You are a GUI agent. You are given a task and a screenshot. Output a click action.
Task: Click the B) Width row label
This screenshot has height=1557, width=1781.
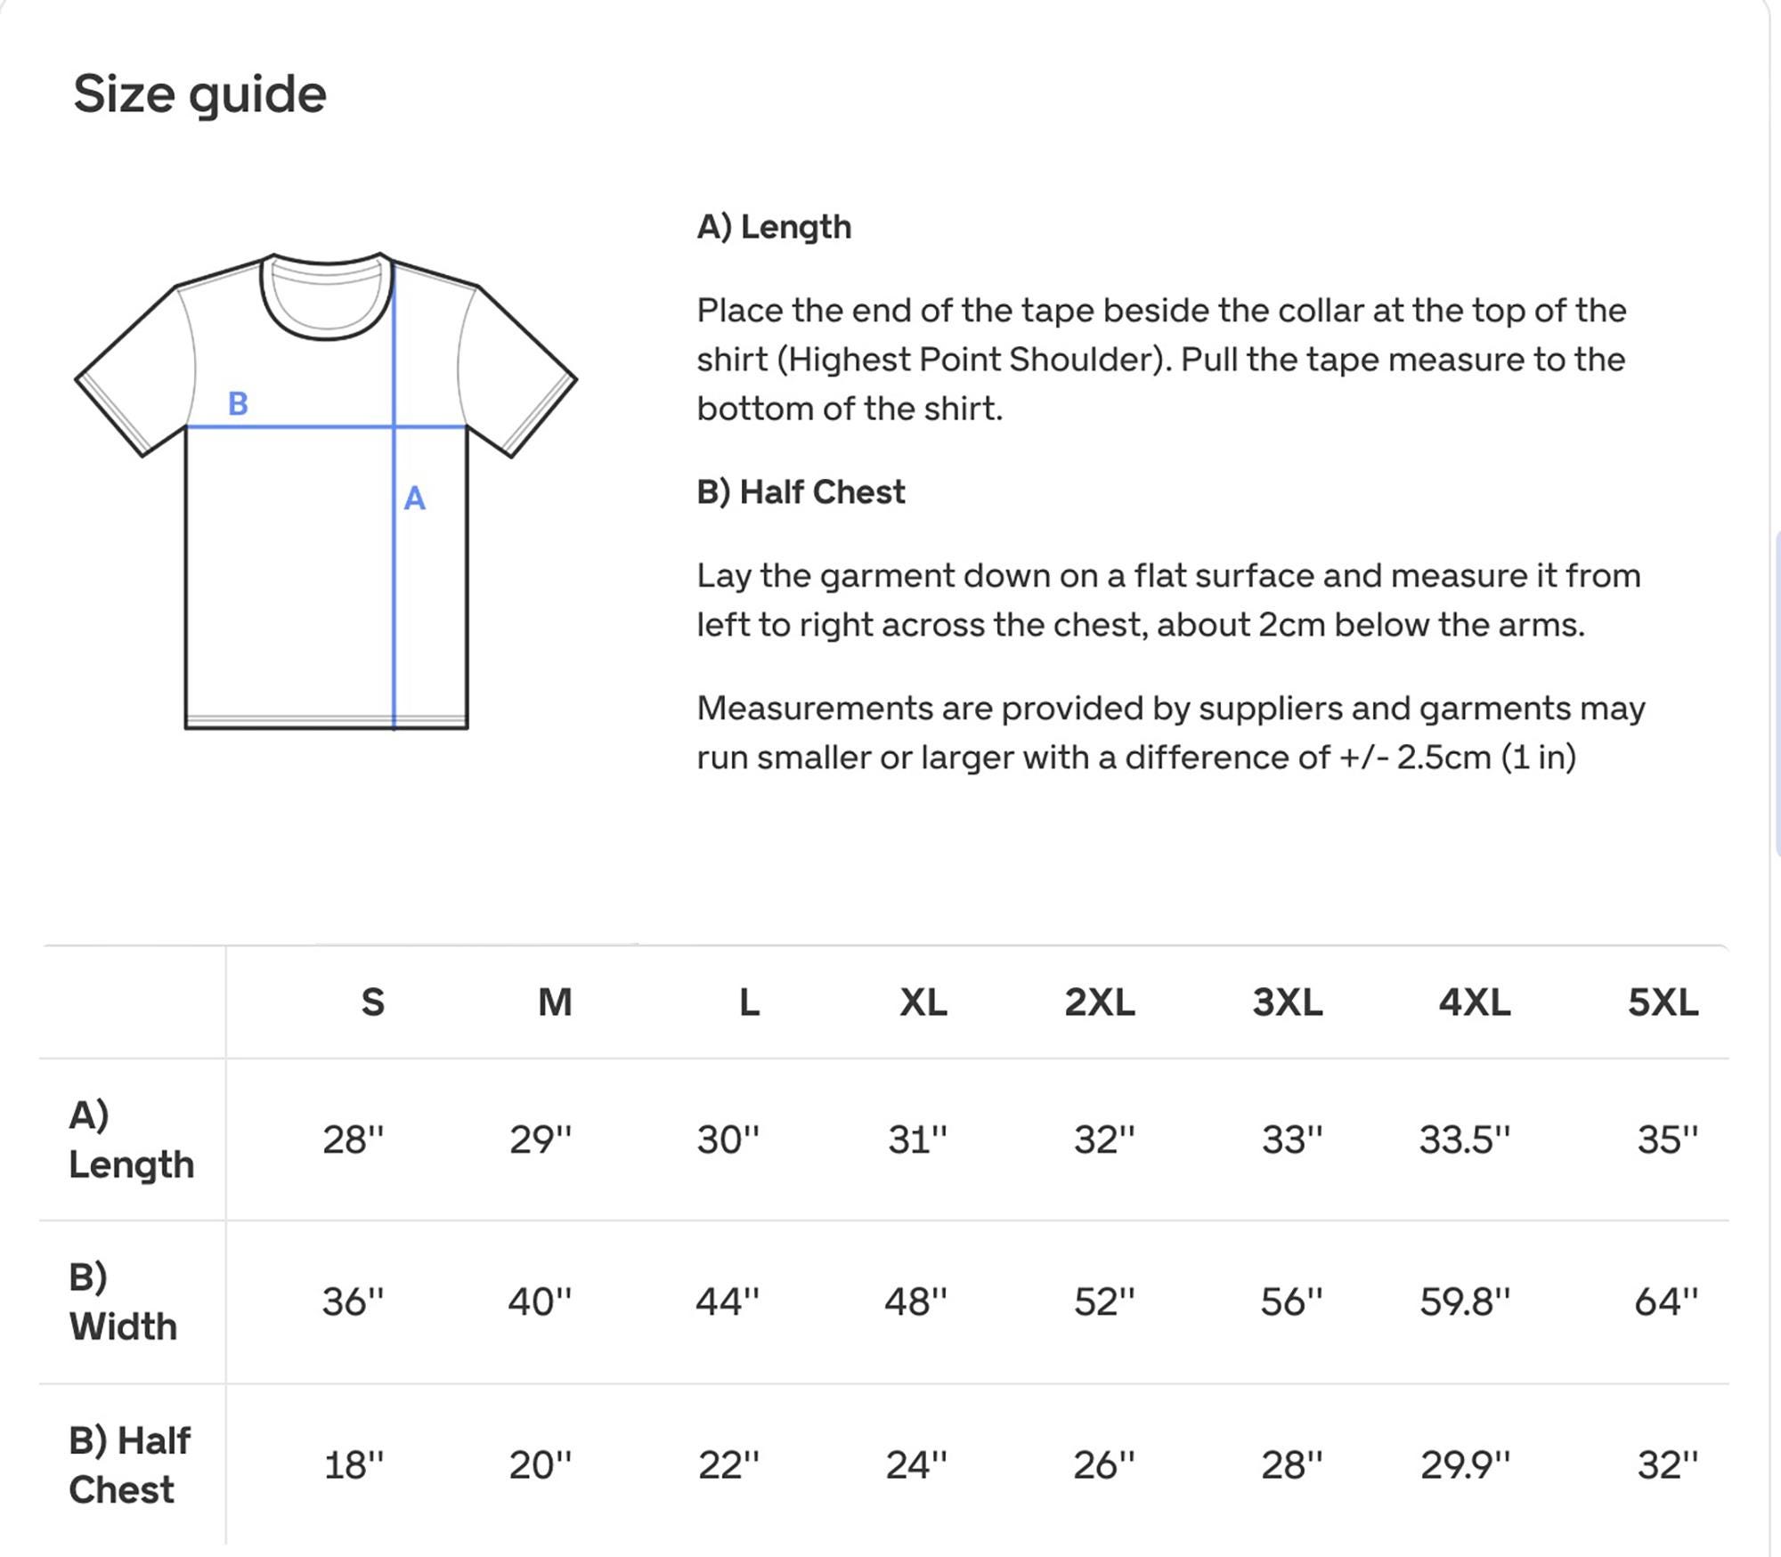[123, 1302]
